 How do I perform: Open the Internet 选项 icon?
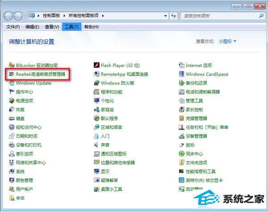181,65
